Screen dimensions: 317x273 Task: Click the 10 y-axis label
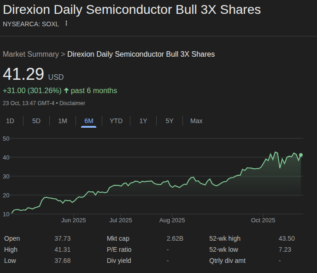coord(6,214)
